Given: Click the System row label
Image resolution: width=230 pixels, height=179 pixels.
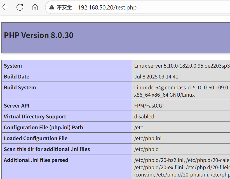Looking at the screenshot, I should click(13, 66).
